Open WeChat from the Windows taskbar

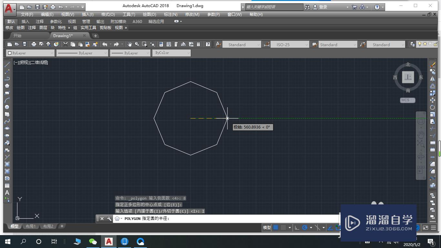93,241
